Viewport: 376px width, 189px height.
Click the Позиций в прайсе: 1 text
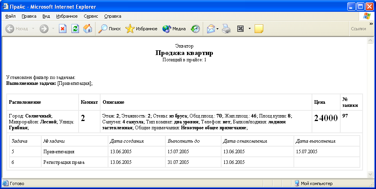pos(184,60)
